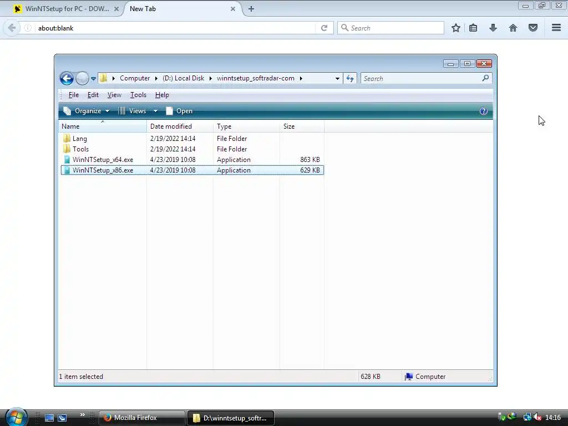Click the Show Desktop quick launch icon
Image resolution: width=568 pixels, height=426 pixels.
pos(49,418)
